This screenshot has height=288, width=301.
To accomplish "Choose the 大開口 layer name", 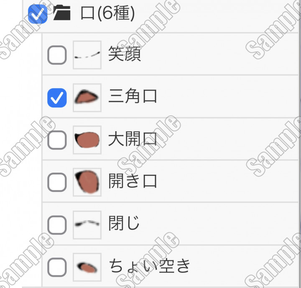I will (133, 140).
